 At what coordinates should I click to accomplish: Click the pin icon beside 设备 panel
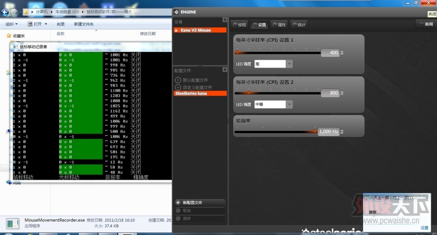[x=225, y=20]
